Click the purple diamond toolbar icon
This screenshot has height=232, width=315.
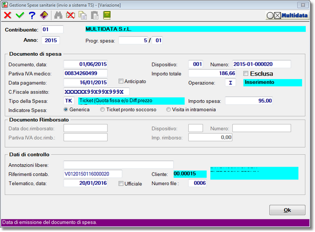[44, 16]
